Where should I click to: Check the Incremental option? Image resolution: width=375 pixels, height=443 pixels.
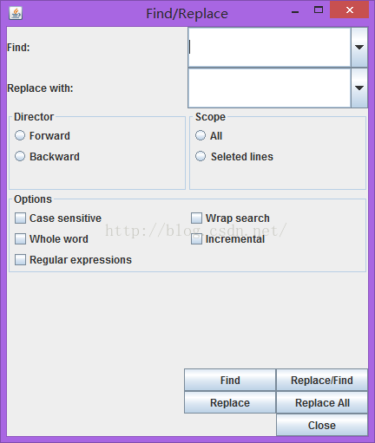(196, 239)
